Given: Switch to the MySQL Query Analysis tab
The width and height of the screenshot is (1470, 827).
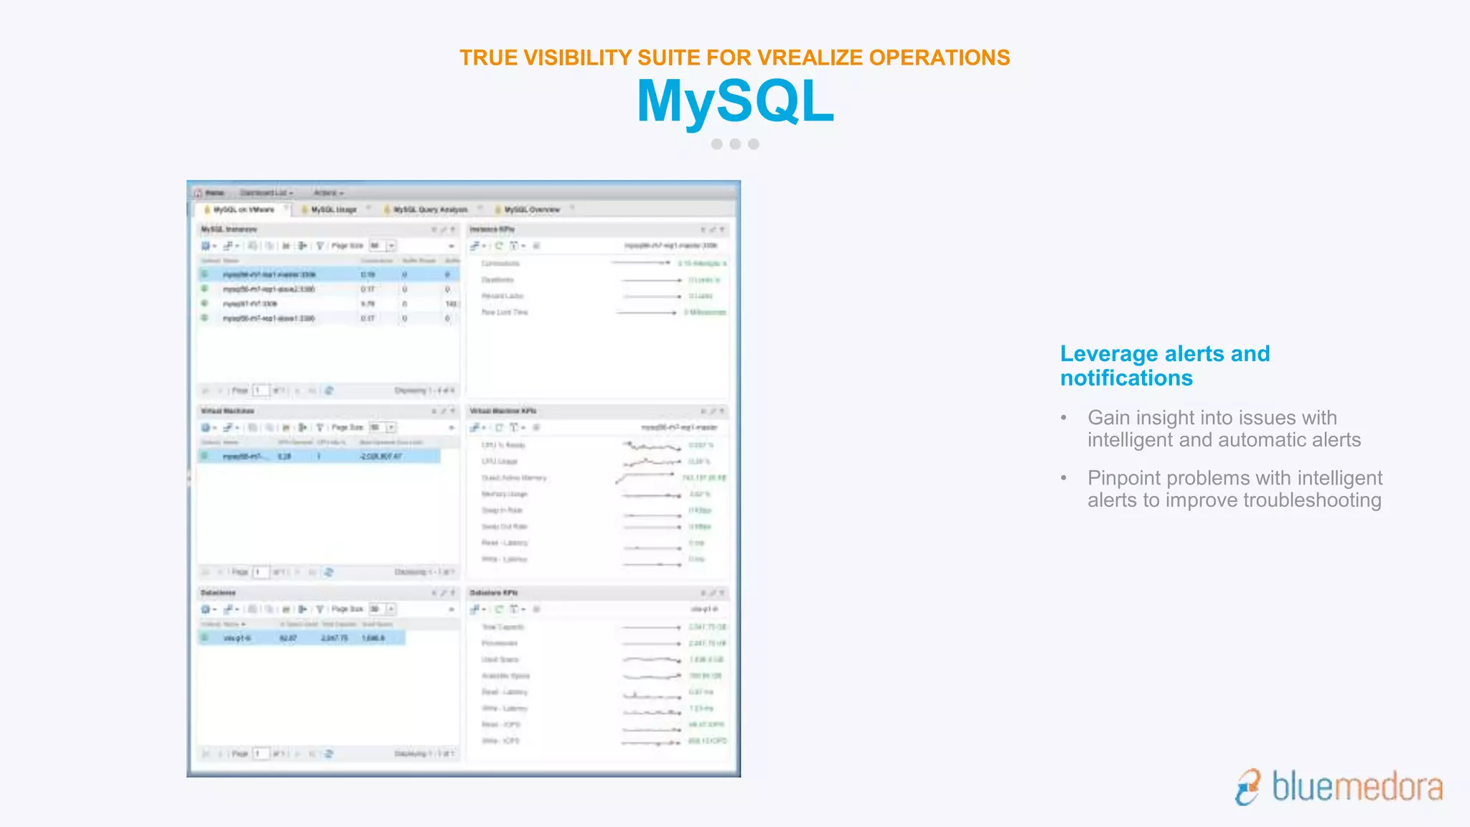Looking at the screenshot, I should click(429, 210).
